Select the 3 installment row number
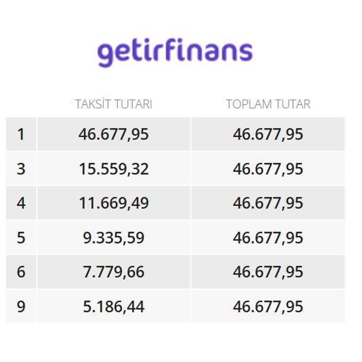Viewport: 362px width, 362px height. click(x=21, y=169)
